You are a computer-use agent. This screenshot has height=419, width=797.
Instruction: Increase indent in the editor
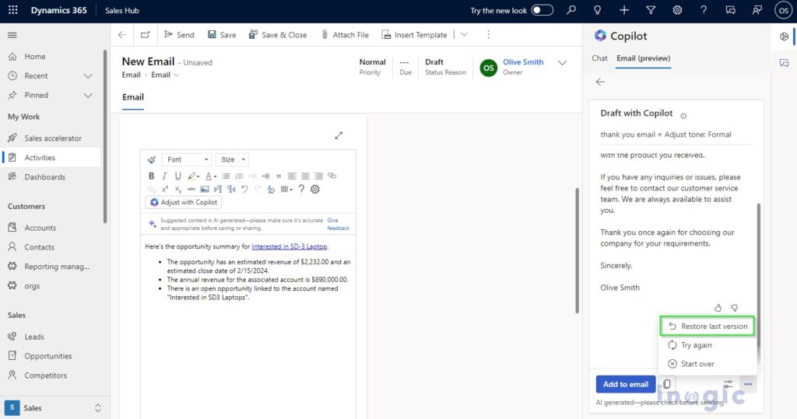coord(265,176)
